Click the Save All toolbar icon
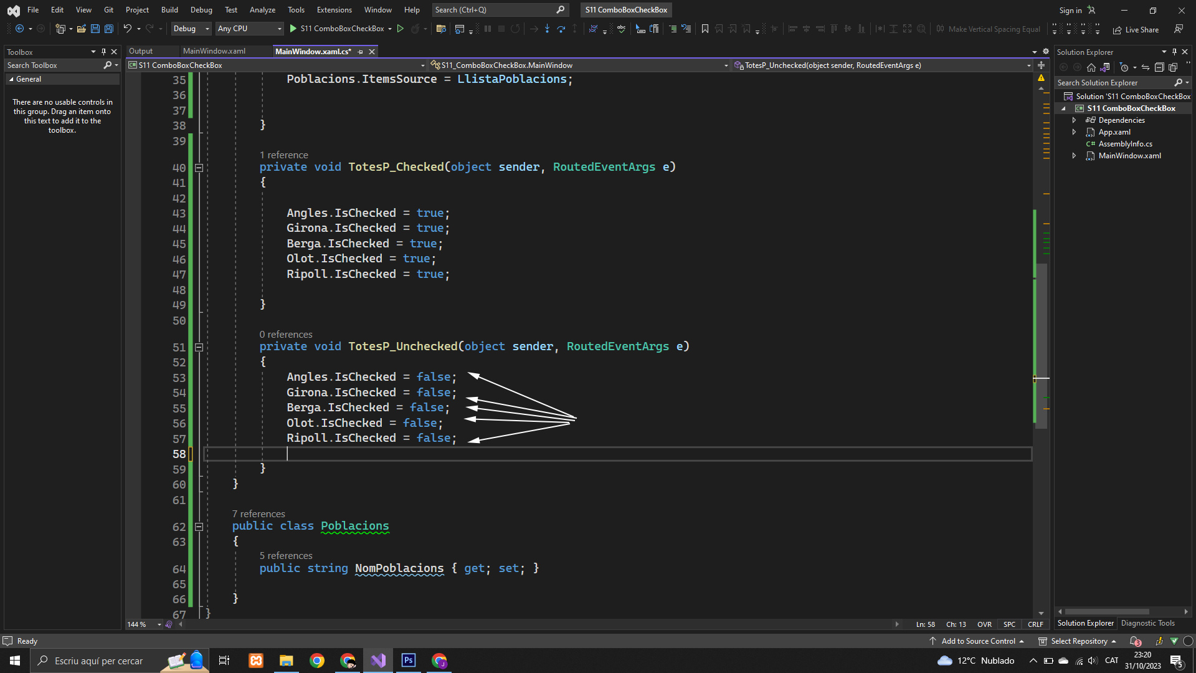 point(109,29)
